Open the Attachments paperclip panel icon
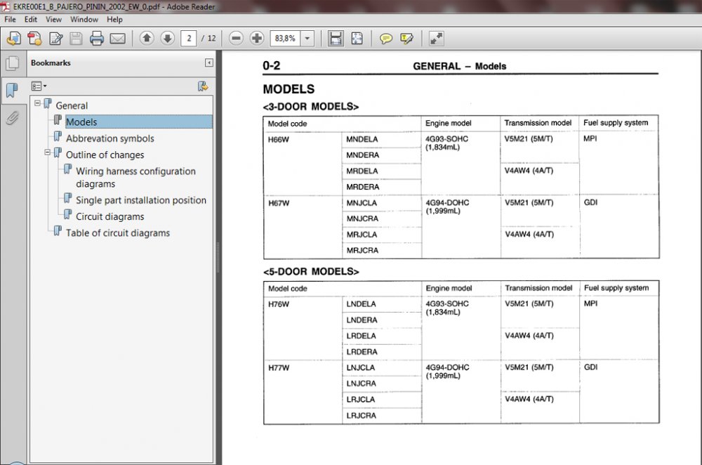The image size is (702, 465). tap(13, 118)
